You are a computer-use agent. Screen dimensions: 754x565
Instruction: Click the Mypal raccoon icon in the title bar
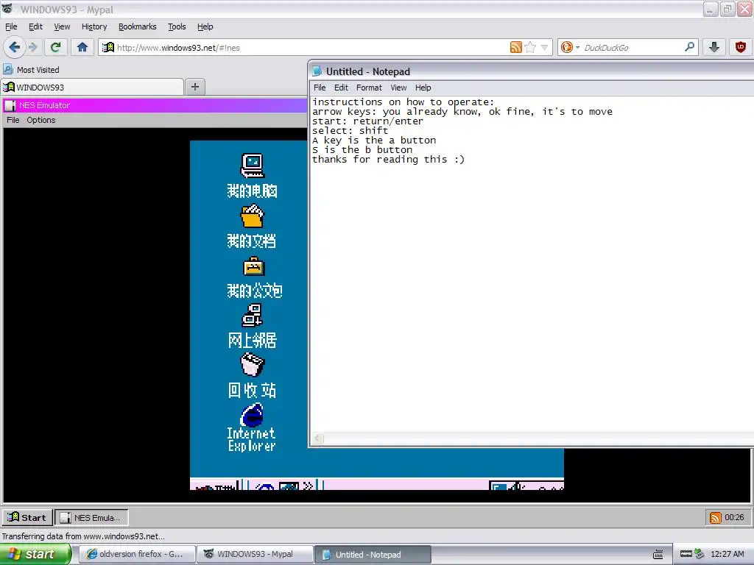point(7,9)
